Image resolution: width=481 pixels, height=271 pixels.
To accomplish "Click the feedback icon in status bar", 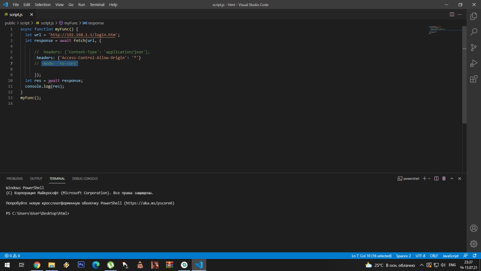I will coord(466,256).
